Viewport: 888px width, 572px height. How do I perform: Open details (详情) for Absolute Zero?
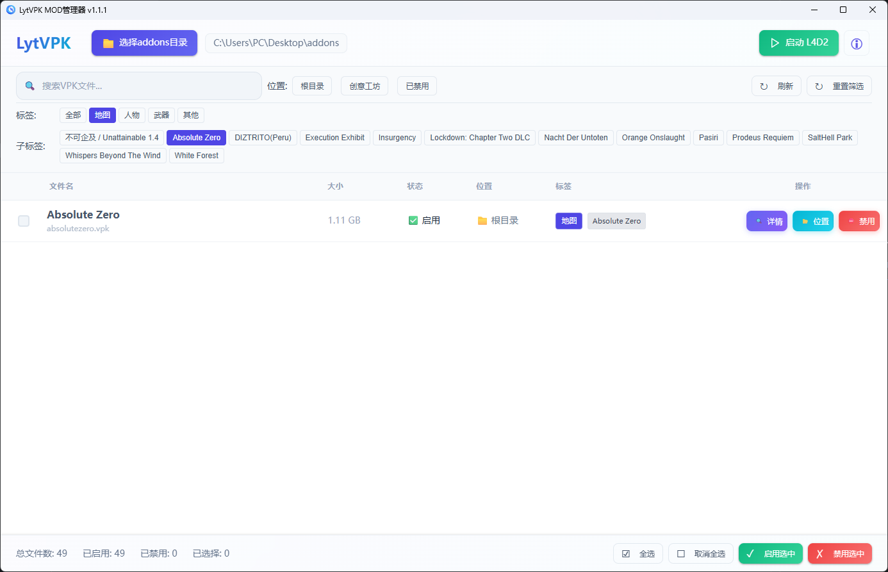(766, 221)
